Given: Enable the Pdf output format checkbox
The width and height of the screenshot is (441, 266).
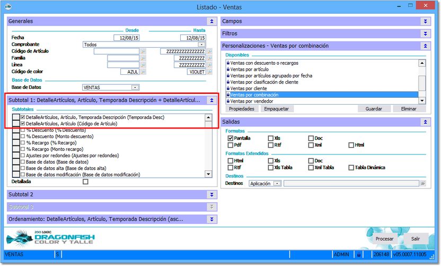Looking at the screenshot, I should click(x=230, y=145).
